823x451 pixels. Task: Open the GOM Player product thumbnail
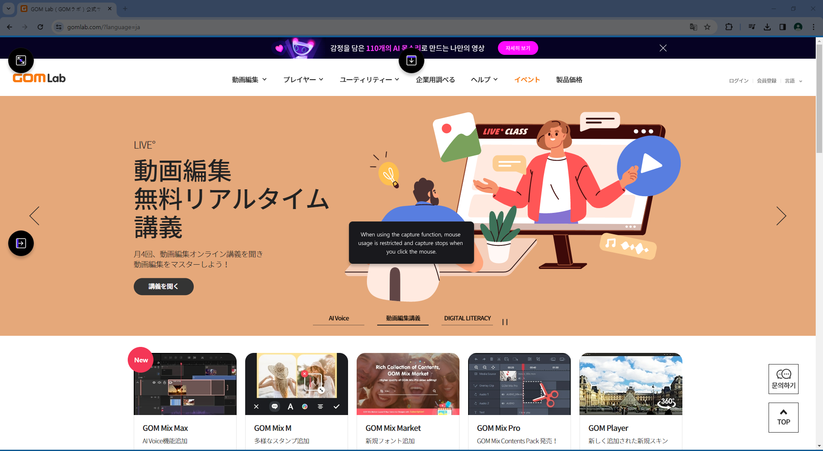(x=631, y=384)
